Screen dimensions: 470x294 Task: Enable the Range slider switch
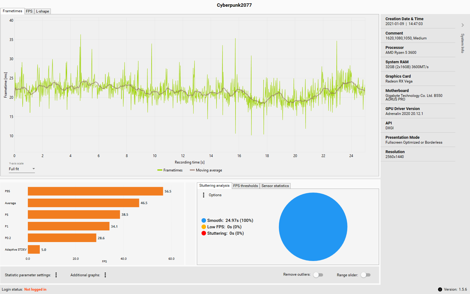(366, 275)
